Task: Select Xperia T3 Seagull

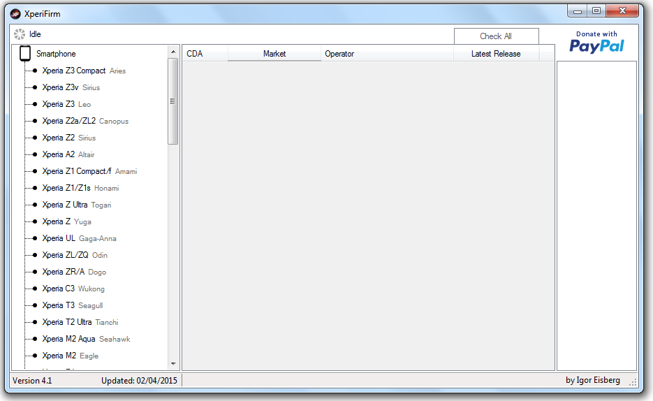Action: point(73,305)
